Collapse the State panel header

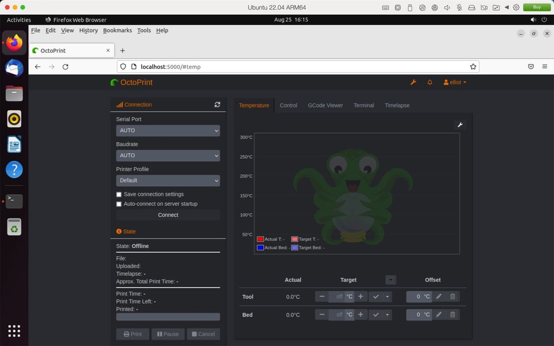tap(126, 232)
